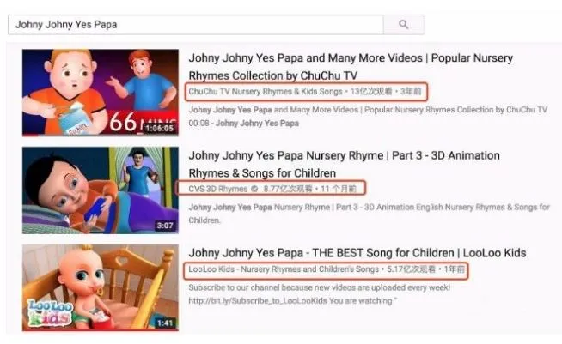Open the CVS 3D Rhymes Part 3 thumbnail

(x=101, y=190)
